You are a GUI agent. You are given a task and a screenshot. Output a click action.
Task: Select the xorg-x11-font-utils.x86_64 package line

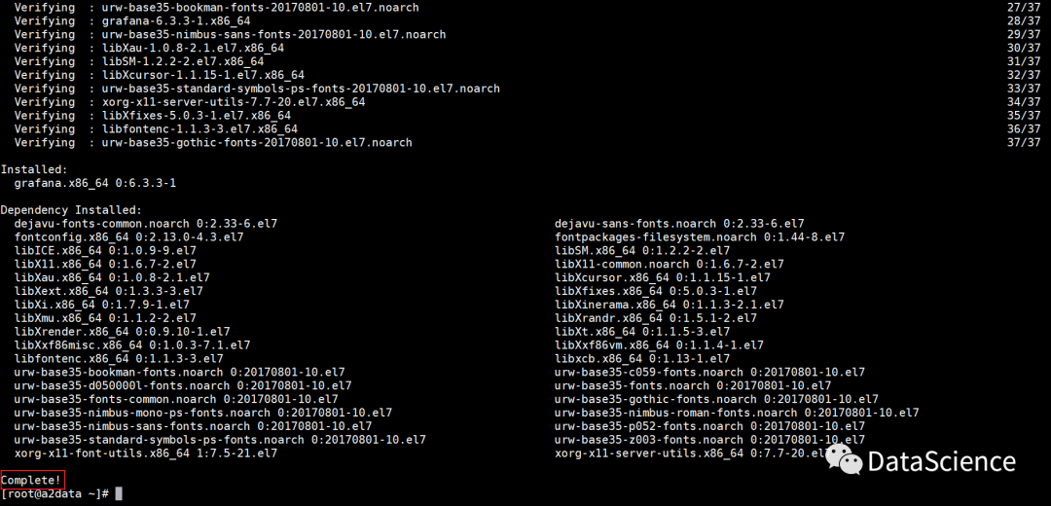(138, 452)
